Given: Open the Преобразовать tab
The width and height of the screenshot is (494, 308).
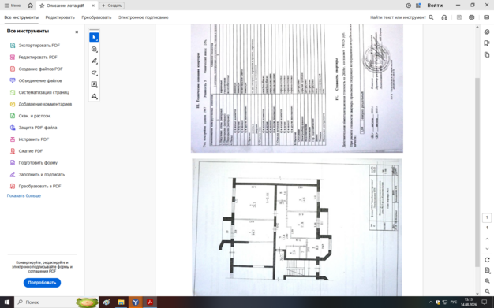Looking at the screenshot, I should coord(96,17).
